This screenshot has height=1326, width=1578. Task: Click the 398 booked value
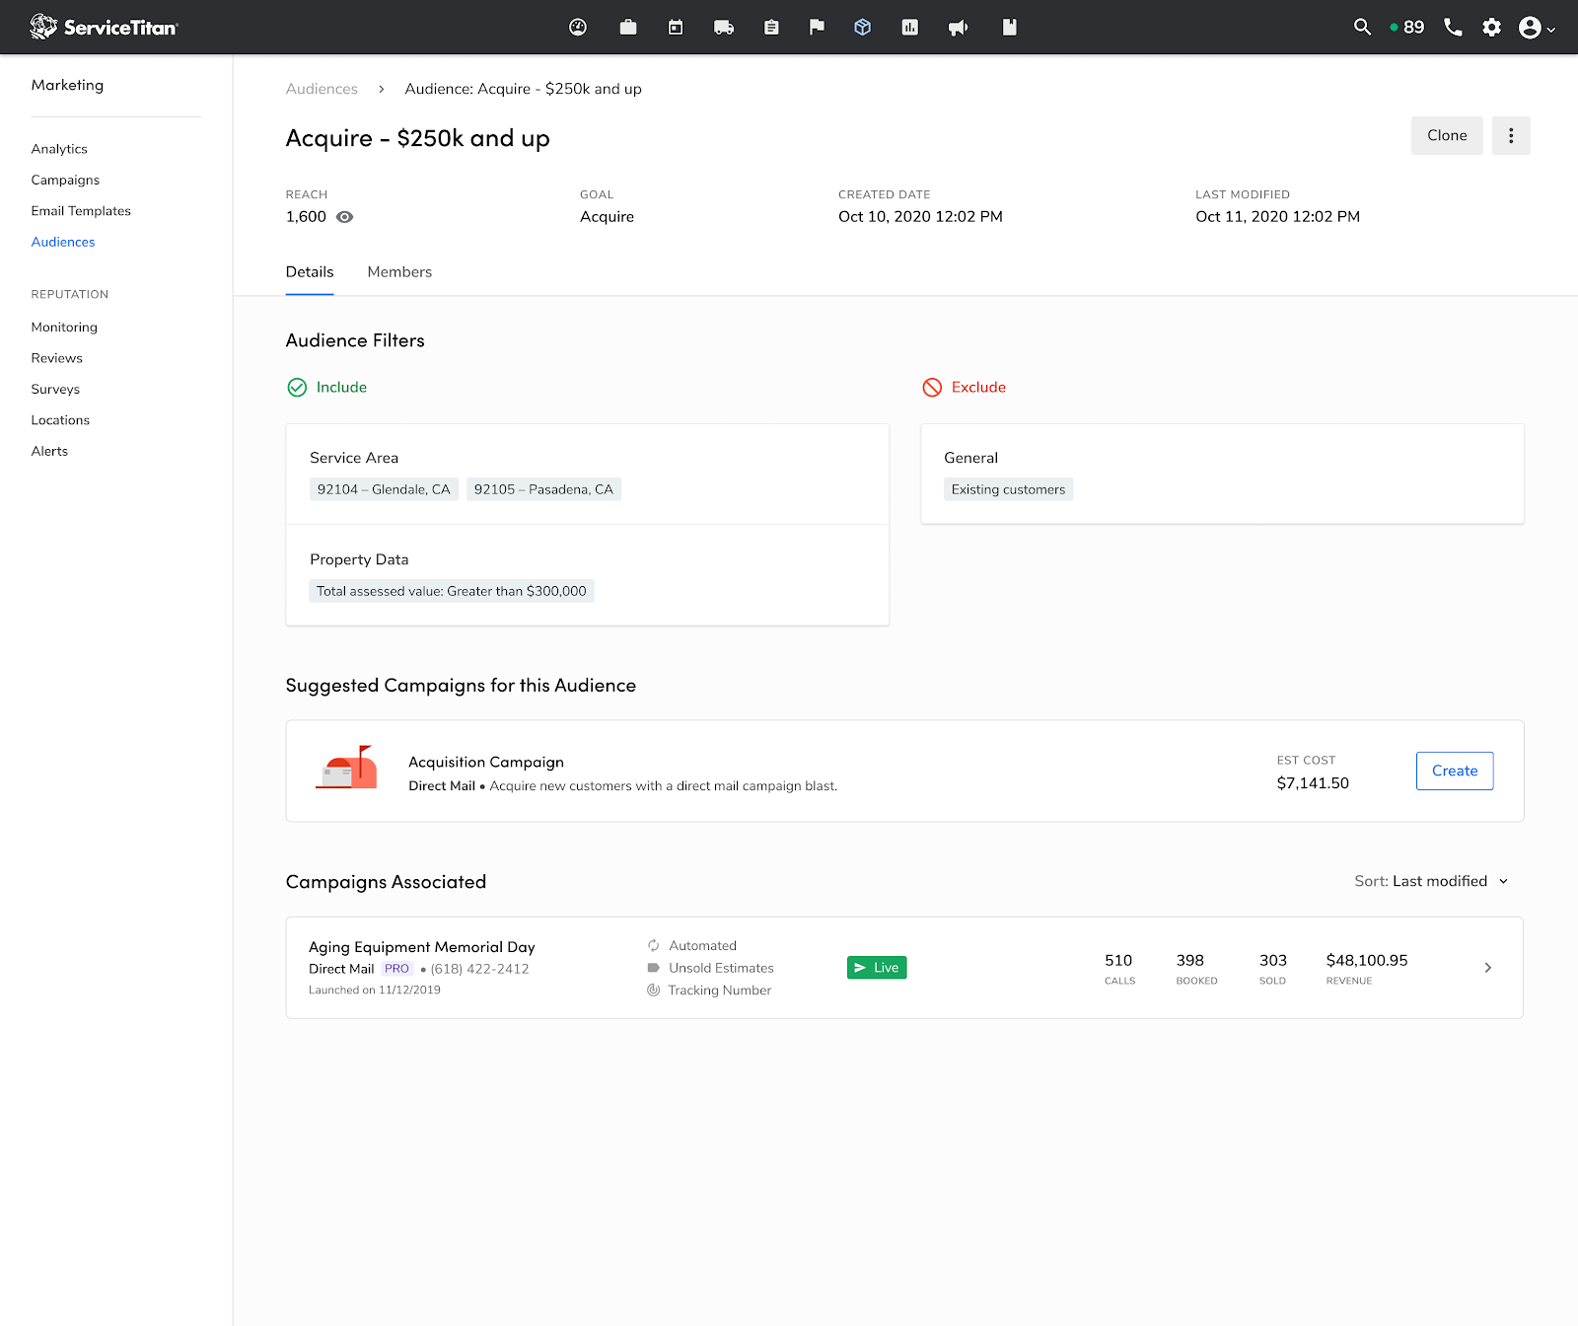tap(1189, 960)
